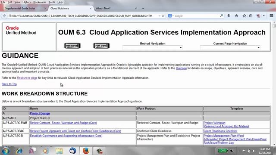Screen dimensions: 276x155
Task: Click the volume speaker tray icon
Action: click(x=254, y=151)
